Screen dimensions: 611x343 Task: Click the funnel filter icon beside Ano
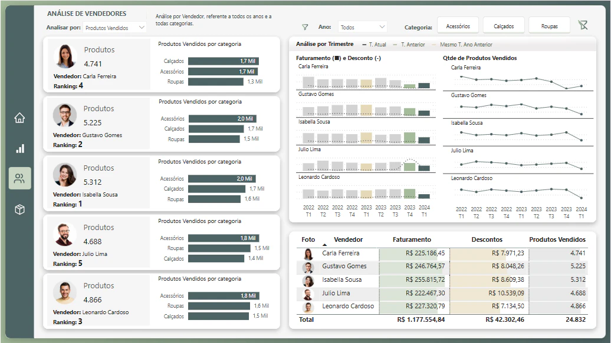tap(305, 27)
